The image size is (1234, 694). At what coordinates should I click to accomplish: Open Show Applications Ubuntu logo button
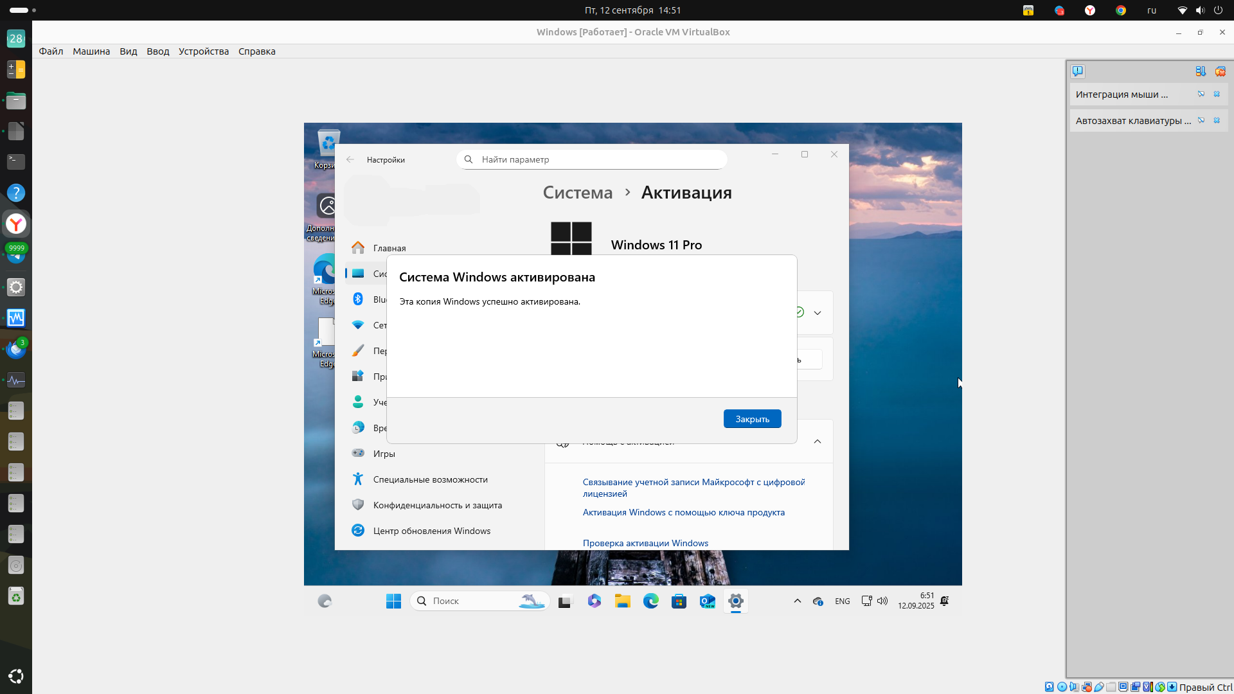(16, 676)
